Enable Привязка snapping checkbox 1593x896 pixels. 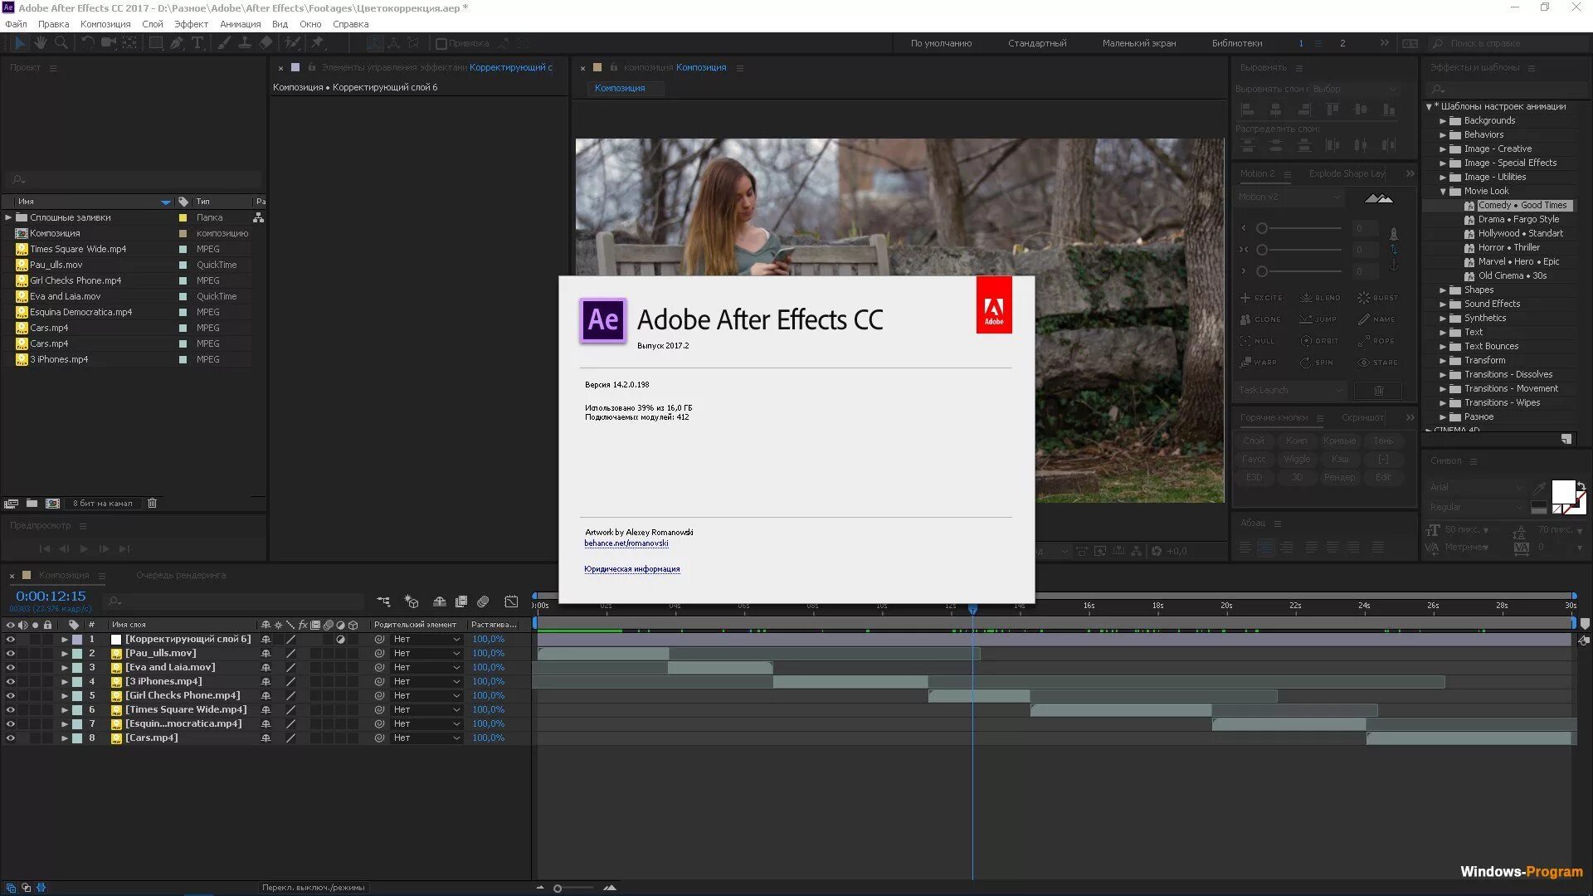(x=441, y=43)
